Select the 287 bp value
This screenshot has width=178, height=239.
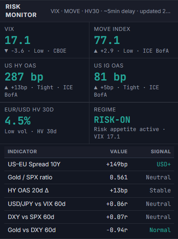point(24,77)
